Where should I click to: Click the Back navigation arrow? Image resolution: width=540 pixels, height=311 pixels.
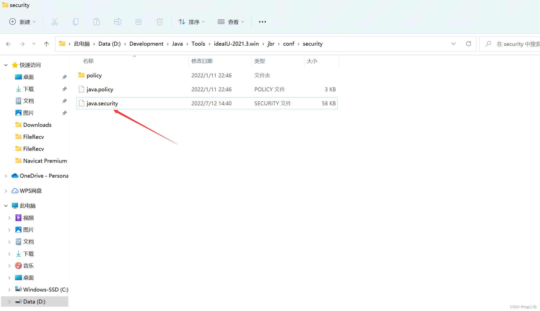(8, 44)
